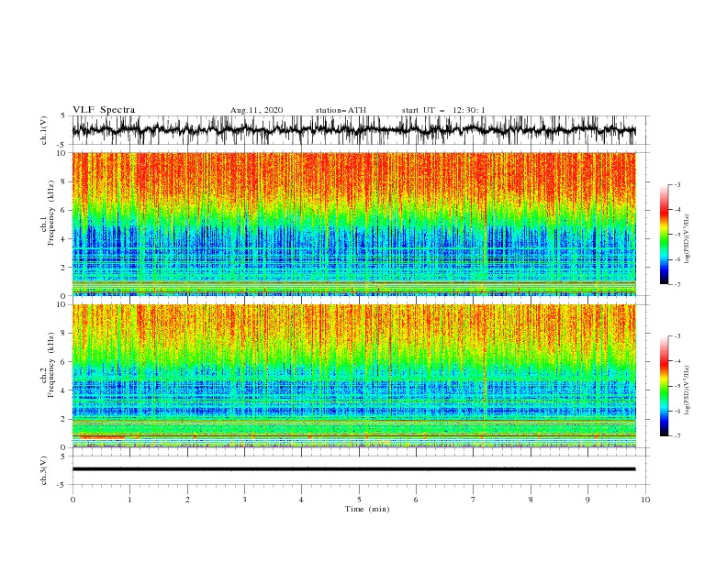Click the time axis tick label '10'
The image size is (727, 561).
(645, 500)
